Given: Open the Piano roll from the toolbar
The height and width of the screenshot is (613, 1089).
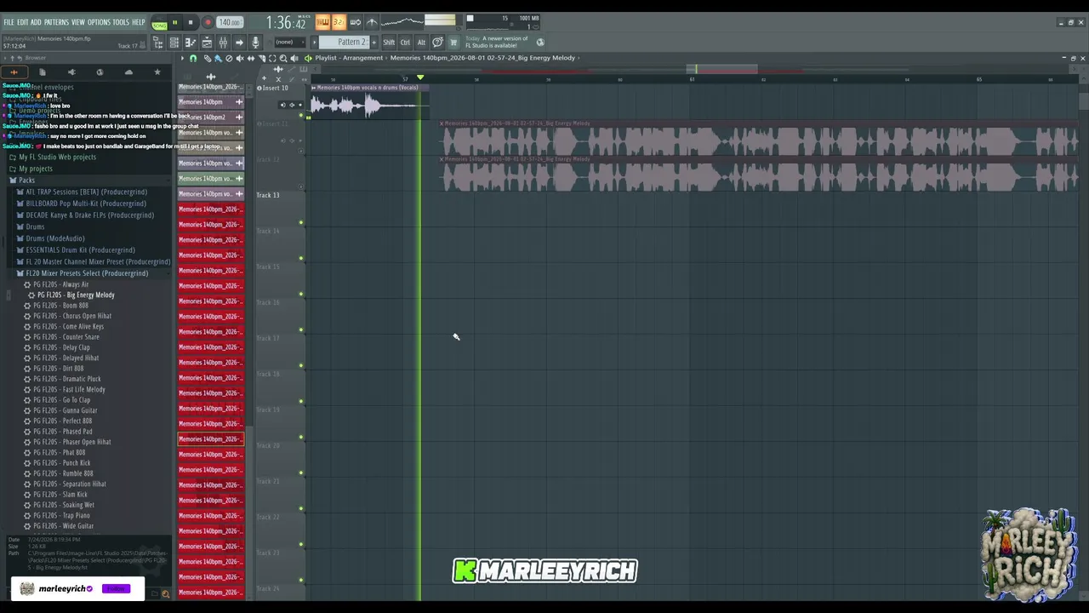Looking at the screenshot, I should (x=191, y=43).
